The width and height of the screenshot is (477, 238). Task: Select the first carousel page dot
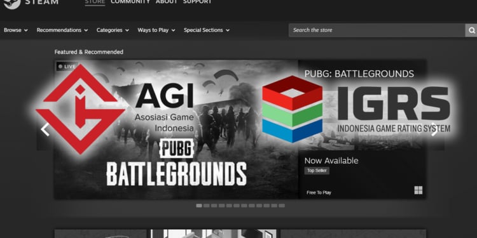pyautogui.click(x=199, y=206)
